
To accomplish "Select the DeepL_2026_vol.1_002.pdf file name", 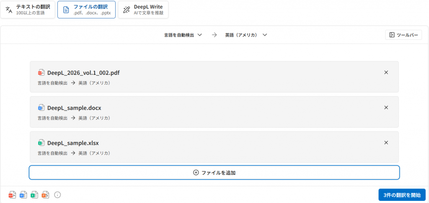I will click(83, 72).
